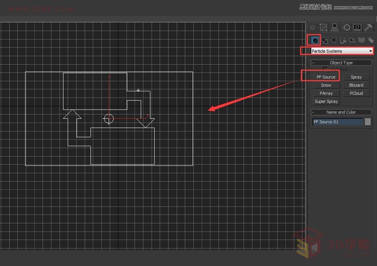The image size is (377, 266).
Task: Open the object color swatch
Action: point(368,122)
